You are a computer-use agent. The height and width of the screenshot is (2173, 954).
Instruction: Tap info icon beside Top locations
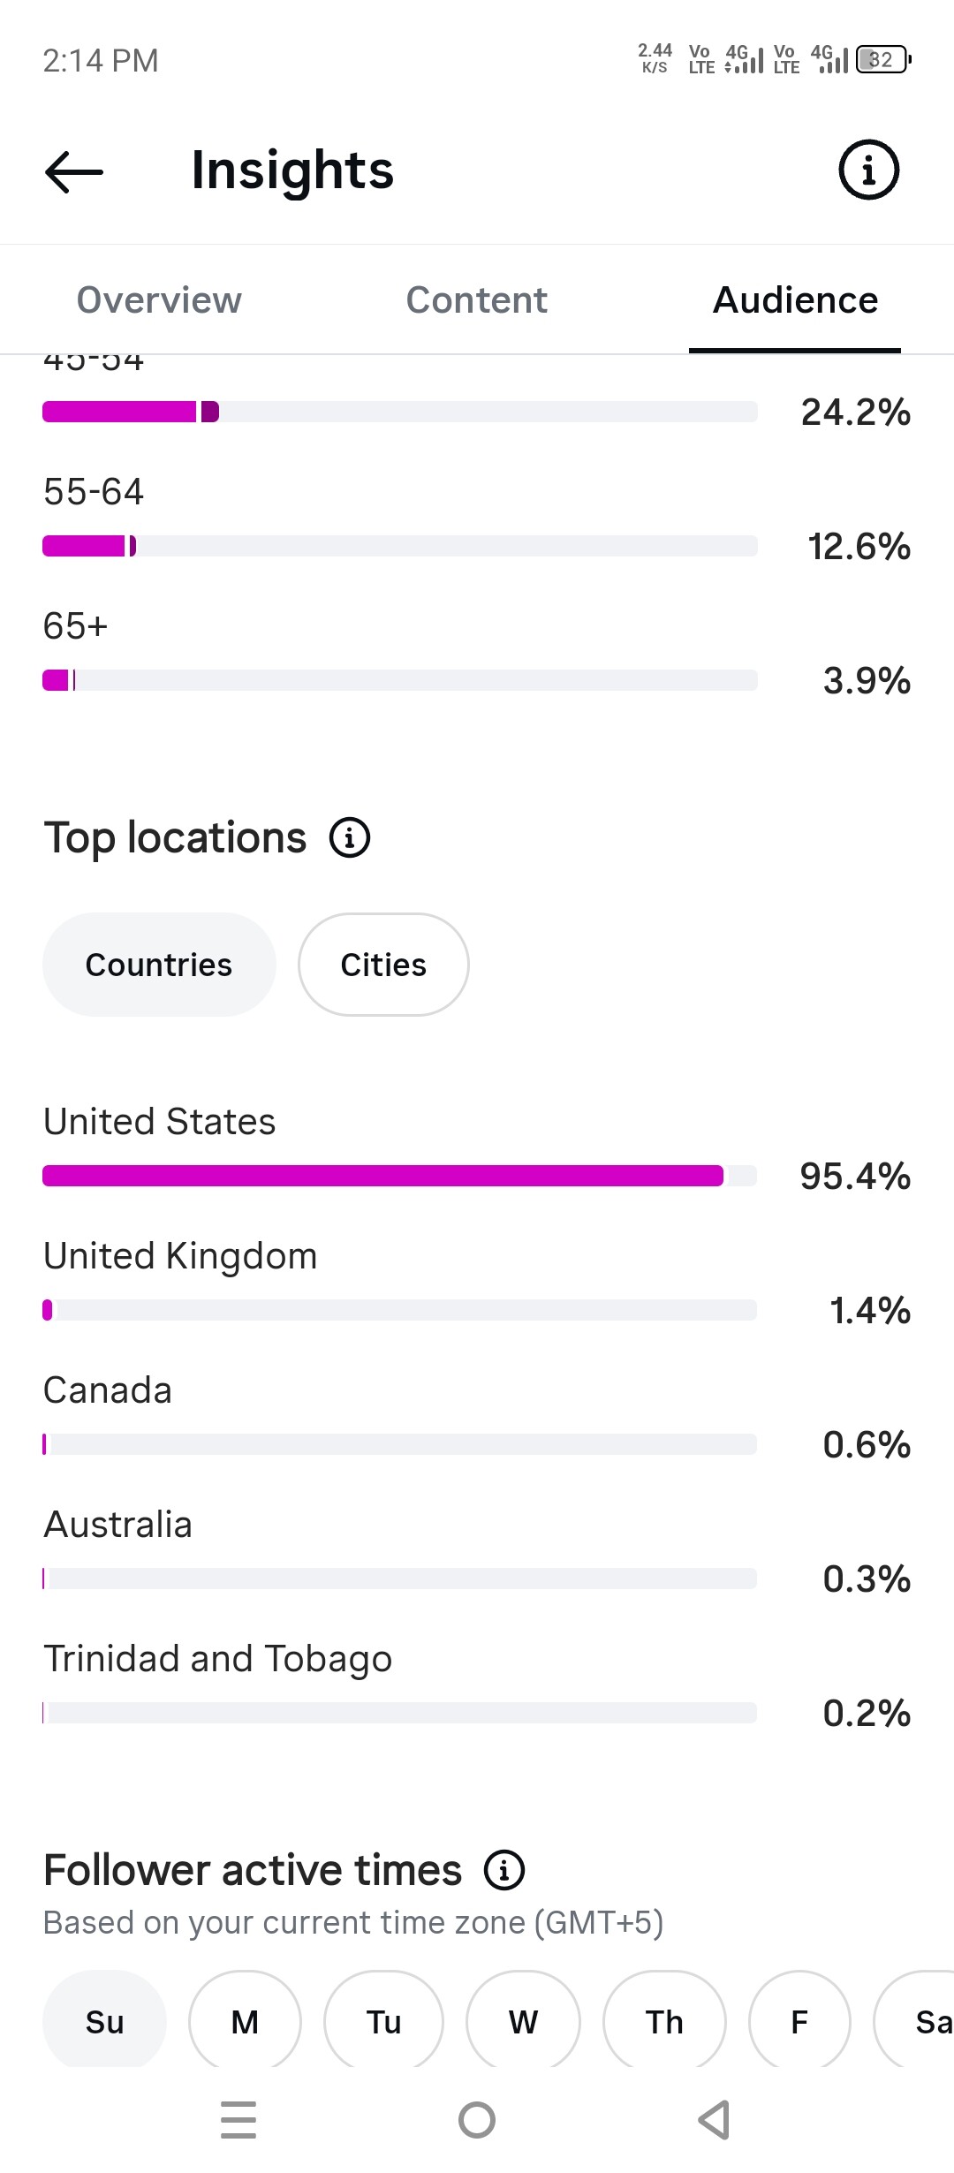pos(350,837)
